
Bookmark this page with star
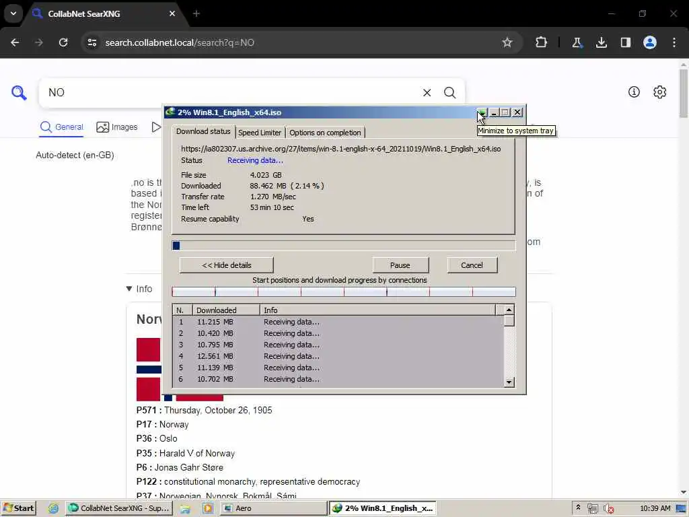(507, 42)
